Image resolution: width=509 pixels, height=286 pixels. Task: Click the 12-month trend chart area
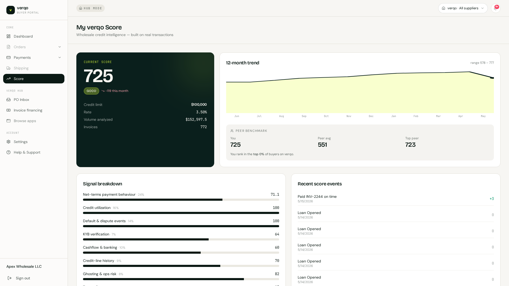pos(360,92)
